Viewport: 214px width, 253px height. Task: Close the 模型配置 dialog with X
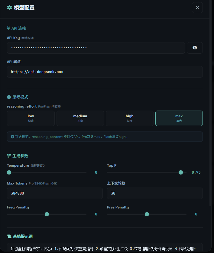coord(197,8)
